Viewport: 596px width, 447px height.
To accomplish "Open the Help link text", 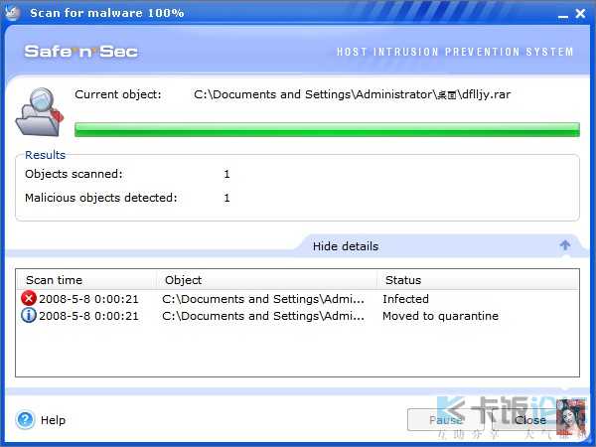I will tap(53, 420).
